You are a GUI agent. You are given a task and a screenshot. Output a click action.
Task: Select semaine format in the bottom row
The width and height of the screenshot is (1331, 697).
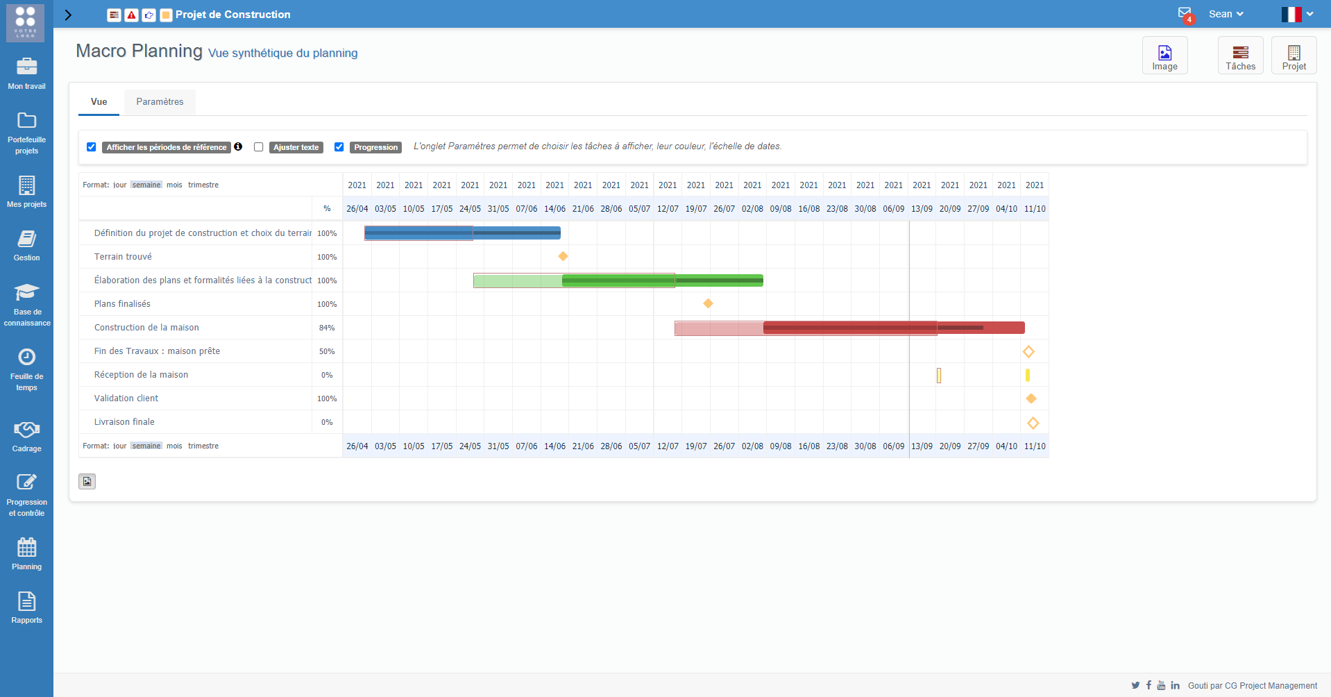[146, 446]
